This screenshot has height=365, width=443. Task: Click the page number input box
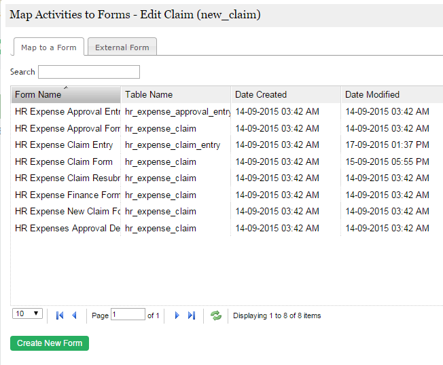coord(128,315)
